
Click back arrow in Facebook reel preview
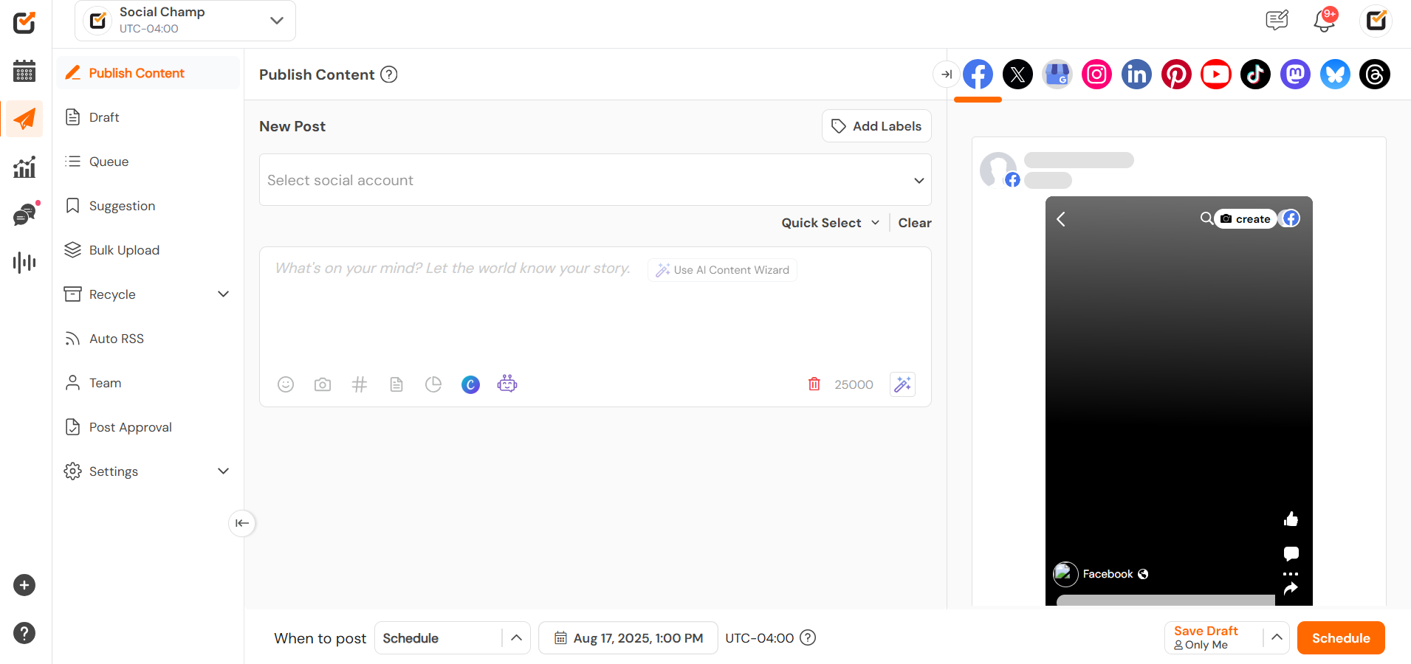(1061, 219)
